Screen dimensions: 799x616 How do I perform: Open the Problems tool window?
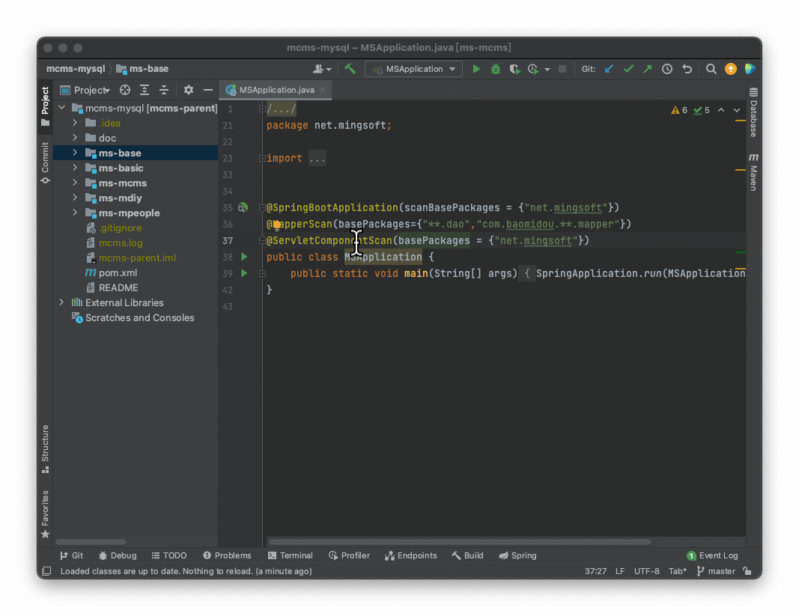tap(227, 555)
